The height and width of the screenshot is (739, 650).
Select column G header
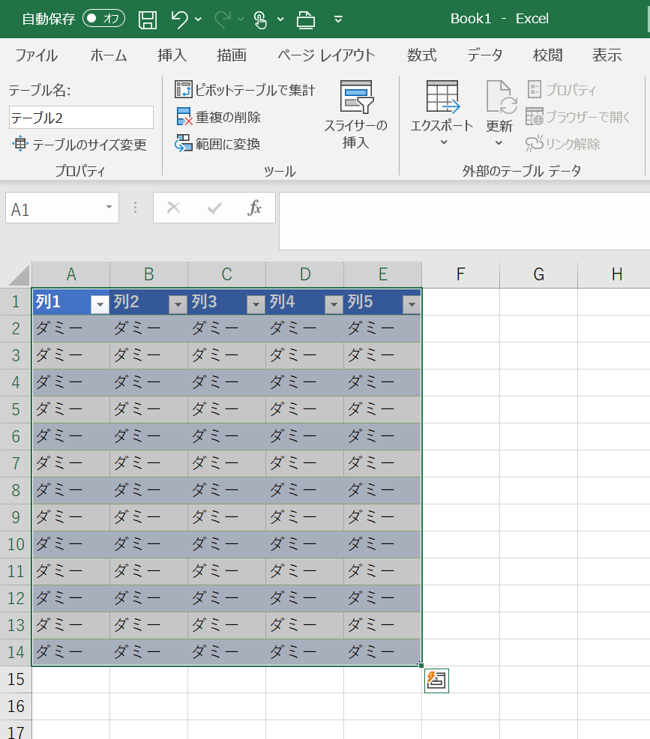(x=538, y=274)
